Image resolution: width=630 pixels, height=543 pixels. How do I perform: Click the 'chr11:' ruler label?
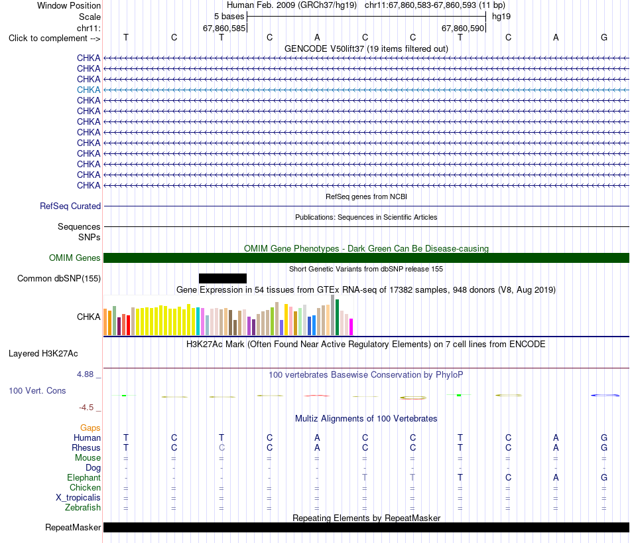89,28
